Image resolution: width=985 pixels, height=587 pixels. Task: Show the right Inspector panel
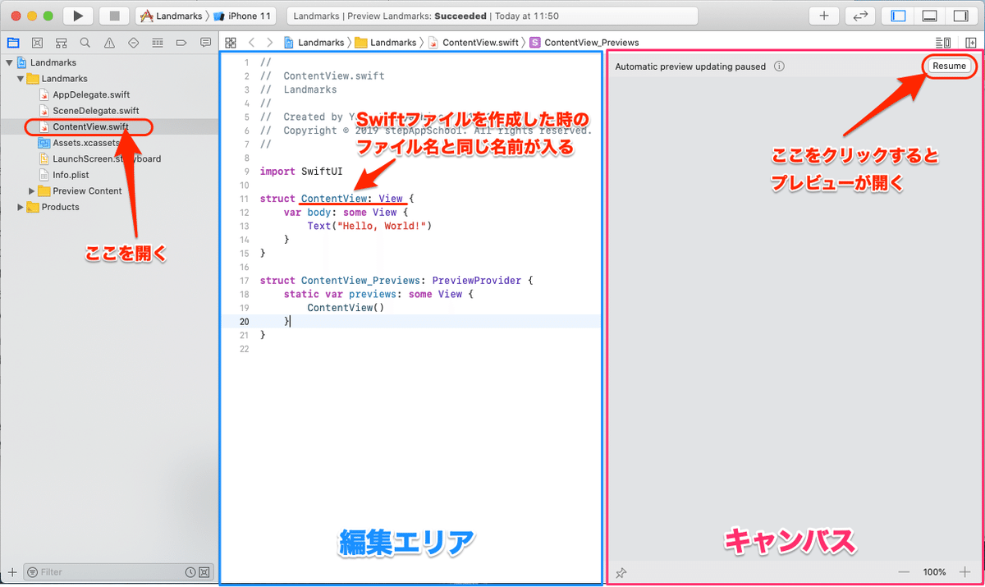[x=960, y=15]
